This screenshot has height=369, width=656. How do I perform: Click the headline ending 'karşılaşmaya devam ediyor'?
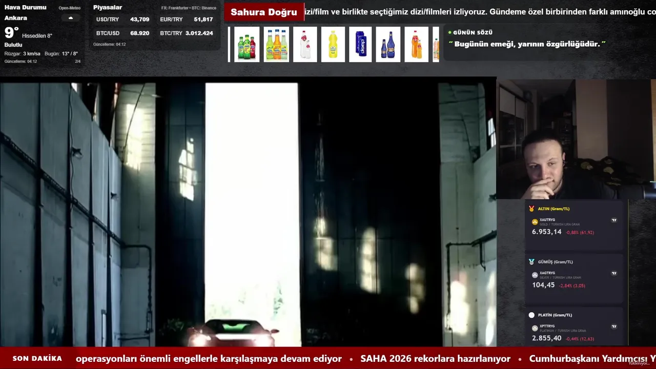pyautogui.click(x=209, y=359)
